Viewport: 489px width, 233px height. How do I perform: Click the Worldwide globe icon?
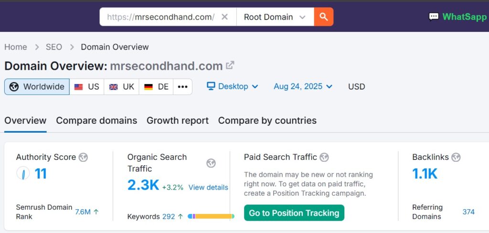click(x=14, y=87)
